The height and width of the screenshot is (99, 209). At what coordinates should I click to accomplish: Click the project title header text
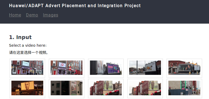tap(75, 6)
